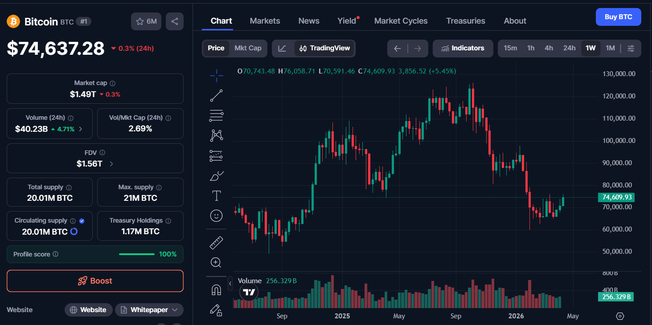Select the text annotation tool

point(217,195)
